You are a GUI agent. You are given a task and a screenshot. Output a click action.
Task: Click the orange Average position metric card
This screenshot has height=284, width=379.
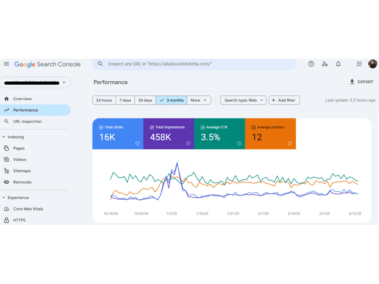tap(271, 134)
